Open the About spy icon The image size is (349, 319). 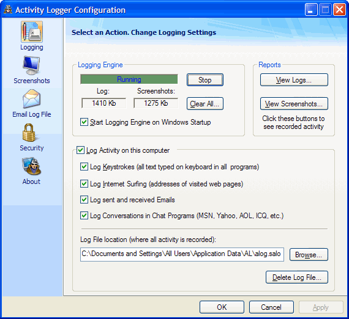pyautogui.click(x=32, y=166)
